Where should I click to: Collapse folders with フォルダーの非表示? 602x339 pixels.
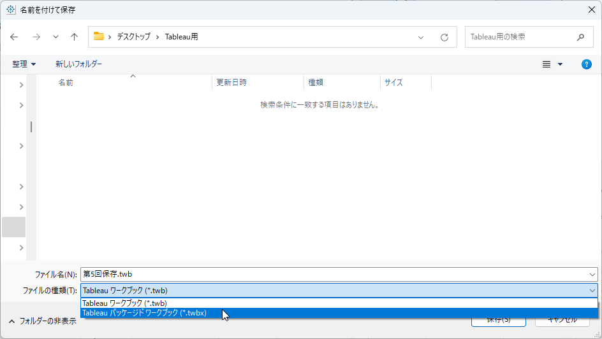(x=42, y=321)
